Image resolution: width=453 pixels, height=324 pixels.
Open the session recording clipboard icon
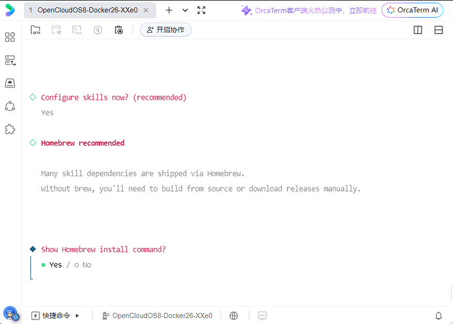119,30
